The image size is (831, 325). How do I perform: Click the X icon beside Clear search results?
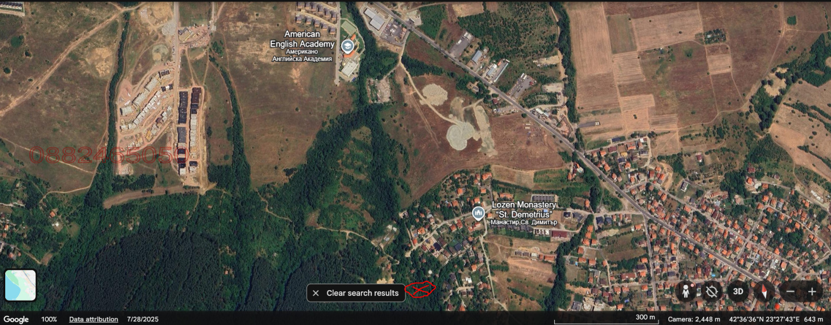(316, 293)
